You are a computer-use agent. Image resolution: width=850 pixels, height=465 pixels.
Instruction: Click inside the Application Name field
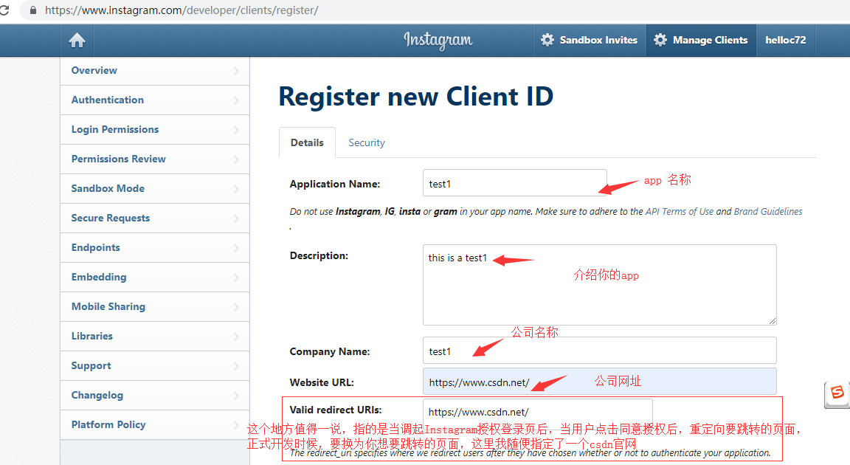click(514, 182)
